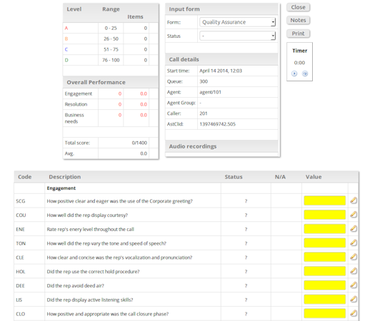Viewport: 370px width, 321px height.
Task: Click the level D label
Action: (66, 60)
